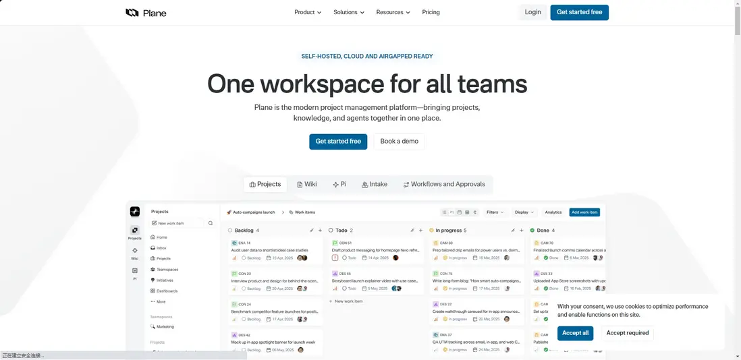Click the Plane logo in header
Screen dimensions: 741x360
click(146, 13)
